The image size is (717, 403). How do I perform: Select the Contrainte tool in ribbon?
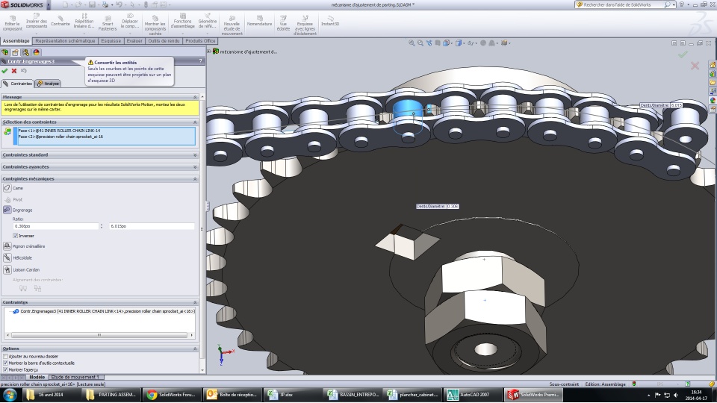pos(60,21)
